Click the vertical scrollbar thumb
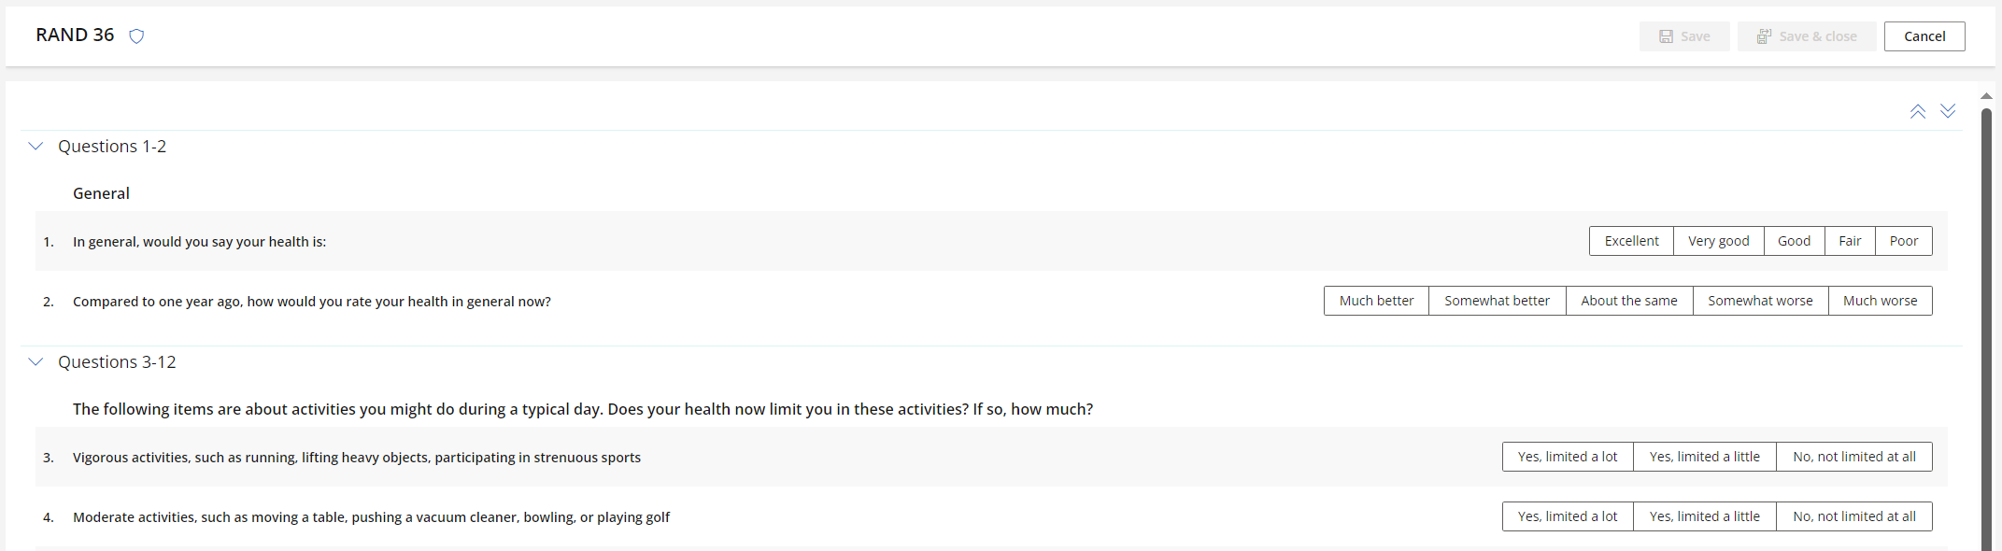Screen dimensions: 2002x551 (x=1986, y=327)
